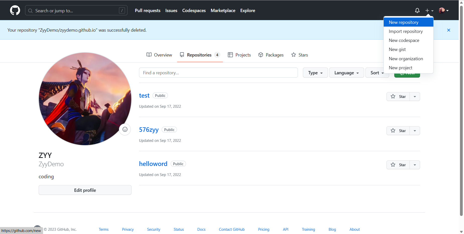Screen dimensions: 464x234
Task: Open the test repository link
Action: (x=144, y=96)
